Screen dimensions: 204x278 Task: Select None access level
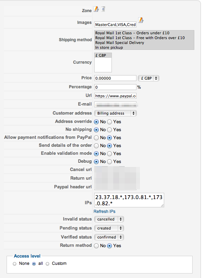click(x=15, y=264)
